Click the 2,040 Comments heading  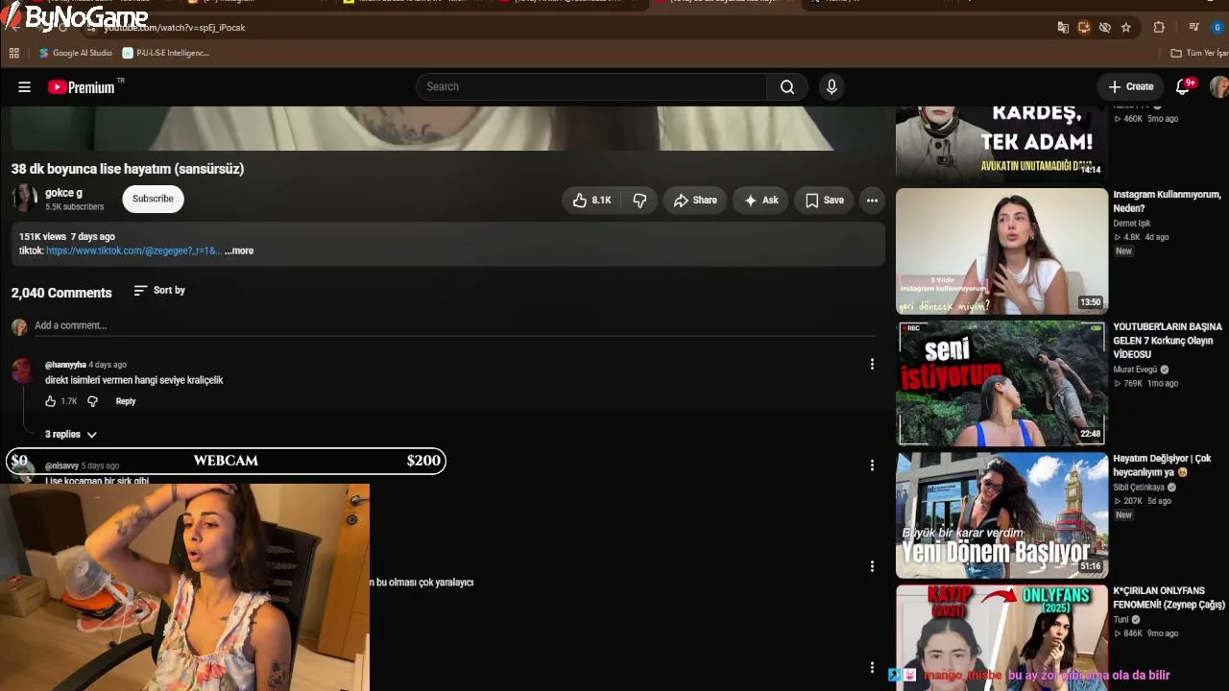pos(61,293)
